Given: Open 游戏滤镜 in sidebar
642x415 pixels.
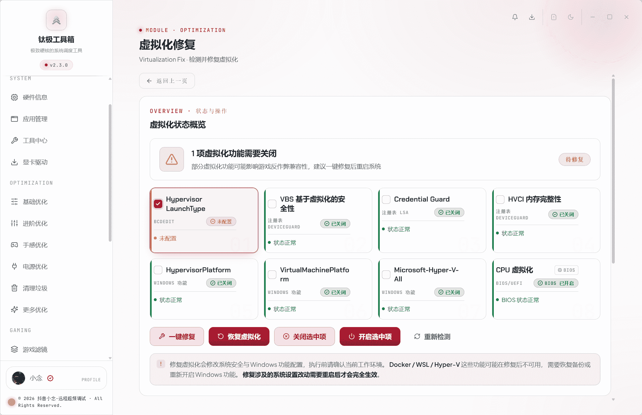Looking at the screenshot, I should click(56, 350).
